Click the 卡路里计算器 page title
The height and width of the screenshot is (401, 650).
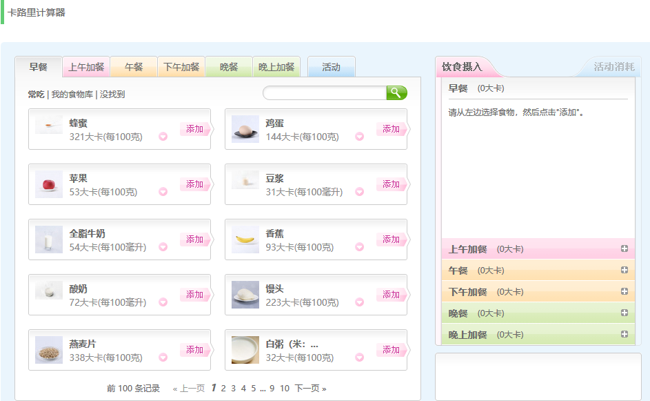[x=37, y=12]
